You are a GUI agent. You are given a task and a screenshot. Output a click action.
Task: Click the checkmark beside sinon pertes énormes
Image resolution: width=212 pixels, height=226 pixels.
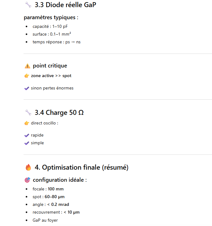[x=27, y=88]
